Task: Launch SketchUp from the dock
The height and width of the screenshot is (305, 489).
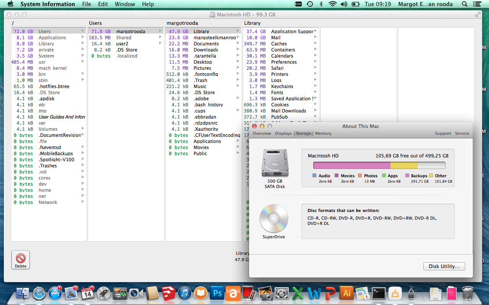Action: 168,293
